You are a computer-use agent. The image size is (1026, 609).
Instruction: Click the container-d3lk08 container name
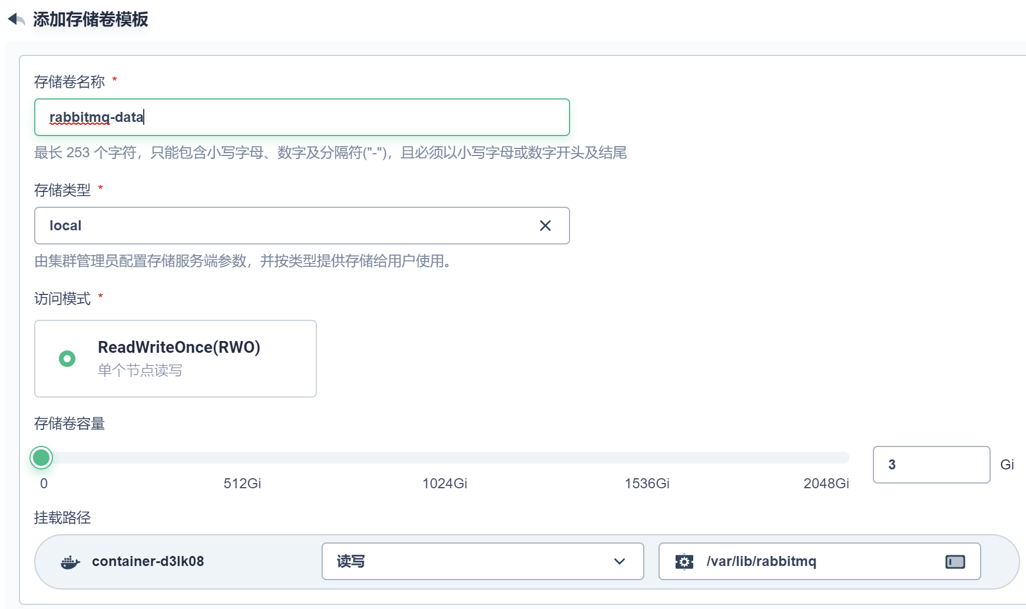(148, 561)
